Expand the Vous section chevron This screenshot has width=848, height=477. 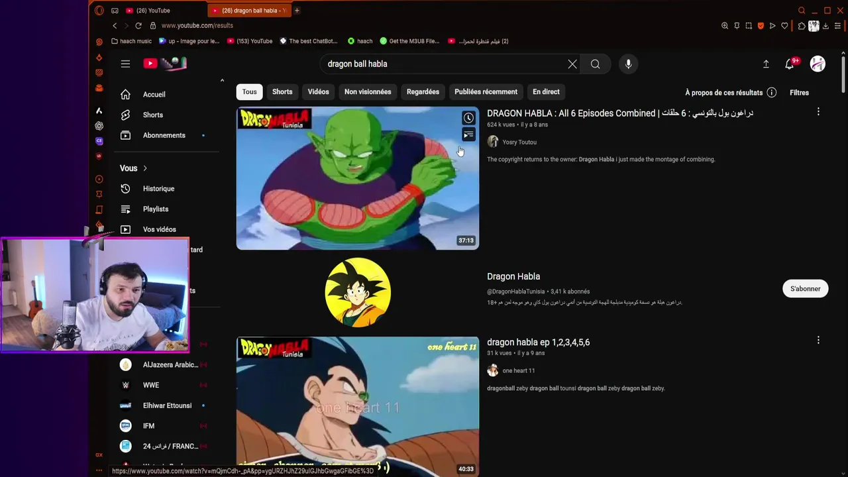tap(144, 168)
